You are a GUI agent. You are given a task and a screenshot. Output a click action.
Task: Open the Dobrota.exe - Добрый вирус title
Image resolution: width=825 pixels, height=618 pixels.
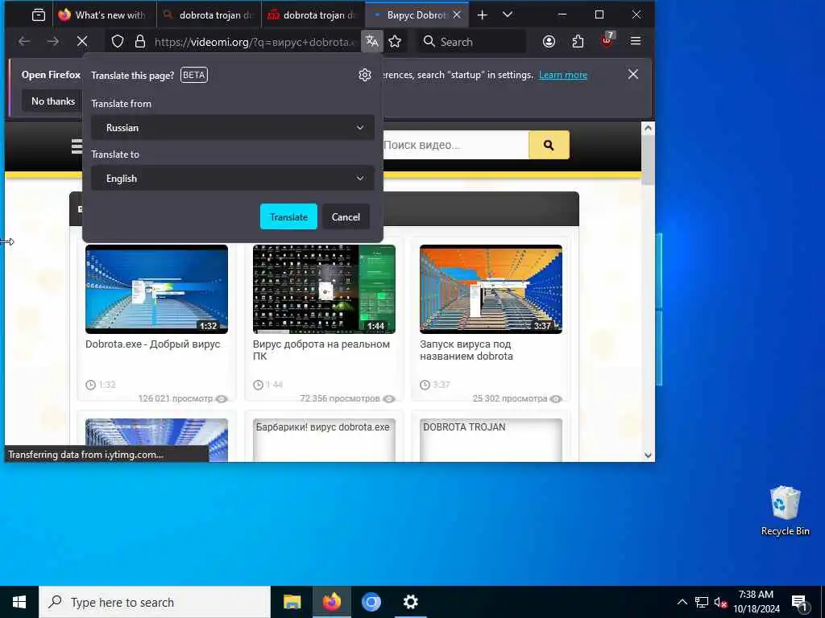click(x=152, y=344)
